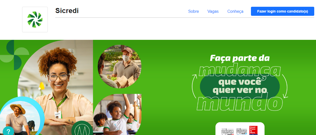
Task: Open the Sobre section
Action: pos(193,11)
